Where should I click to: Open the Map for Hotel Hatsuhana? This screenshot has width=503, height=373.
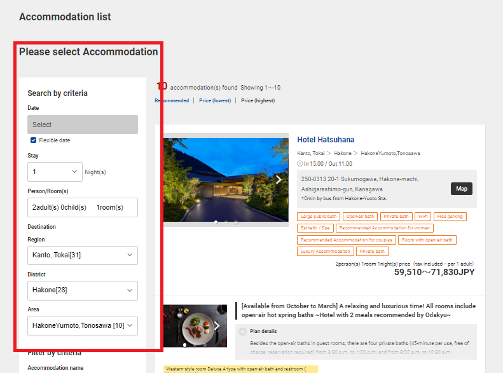[x=462, y=189]
